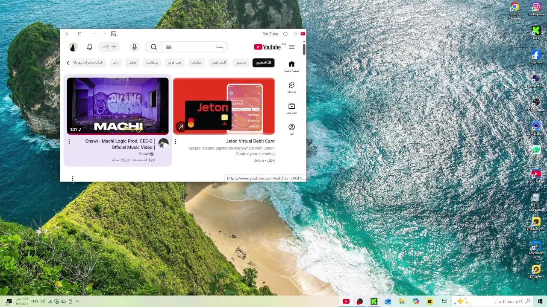
Task: Select the 'بودكاست' filter chip
Action: (x=152, y=63)
